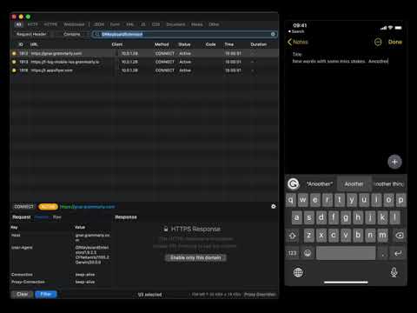Image resolution: width=417 pixels, height=313 pixels.
Task: Clear the filter search field text
Action: click(273, 34)
